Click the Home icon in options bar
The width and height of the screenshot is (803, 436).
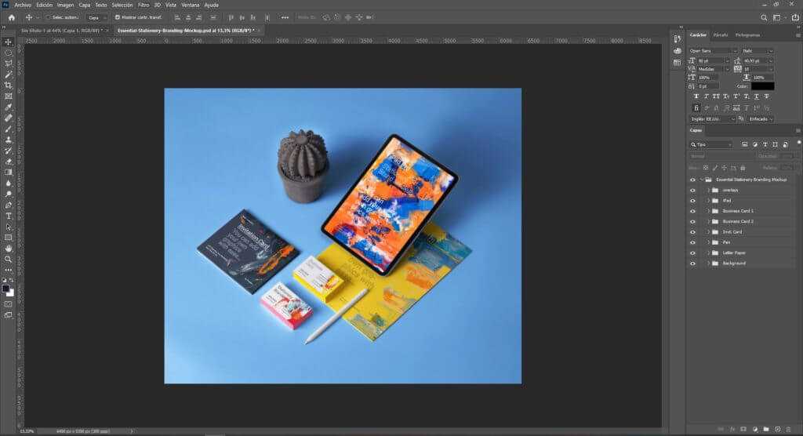click(11, 16)
